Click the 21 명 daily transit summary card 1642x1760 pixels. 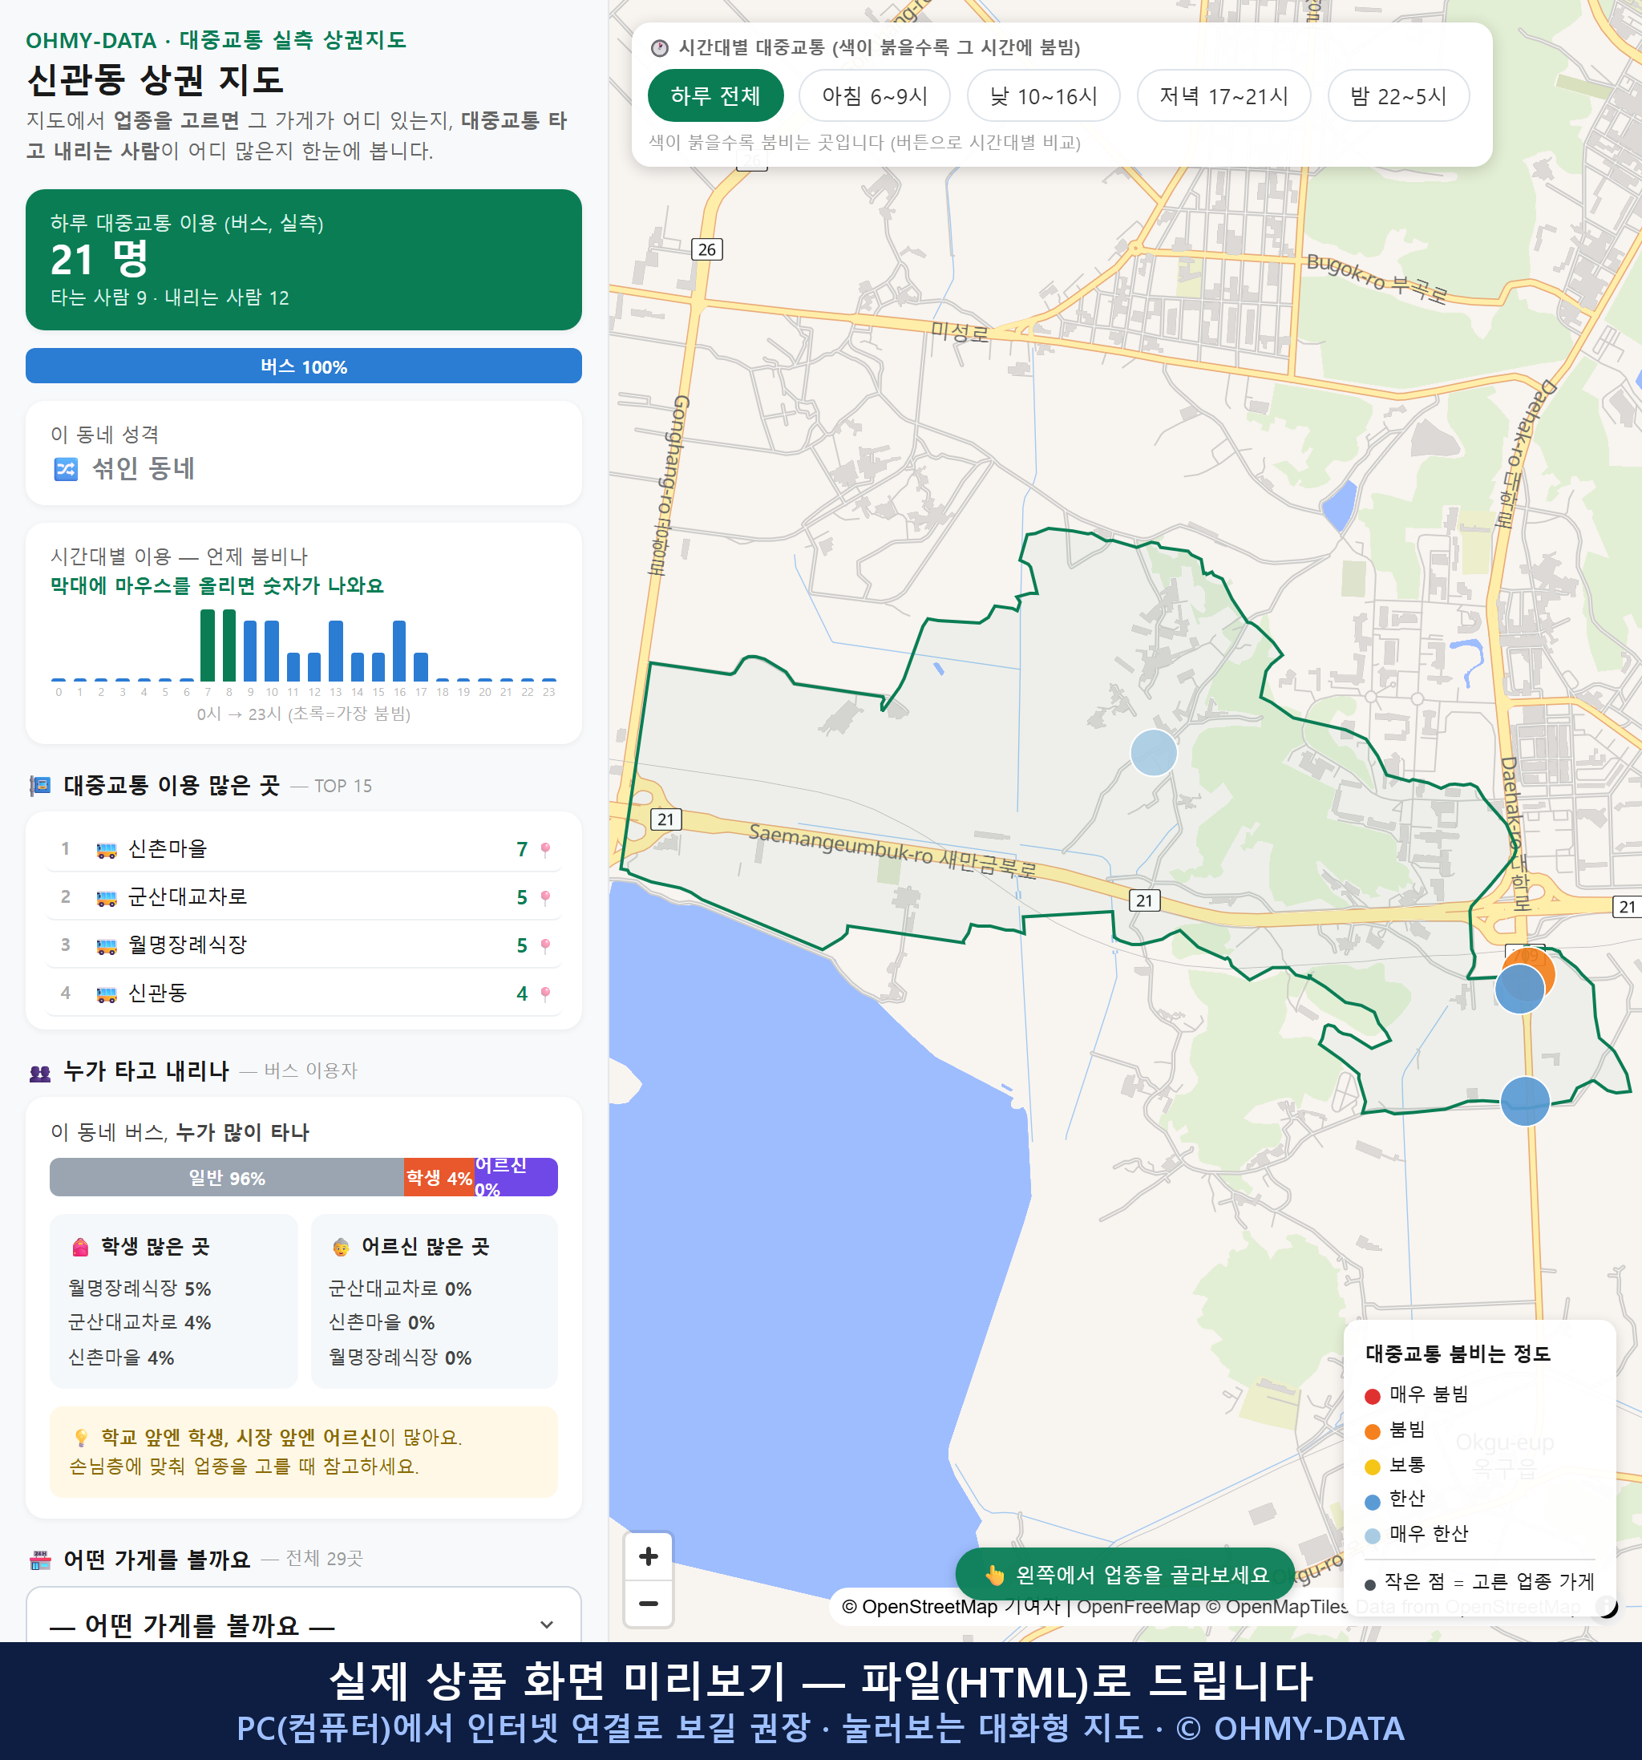pyautogui.click(x=304, y=260)
